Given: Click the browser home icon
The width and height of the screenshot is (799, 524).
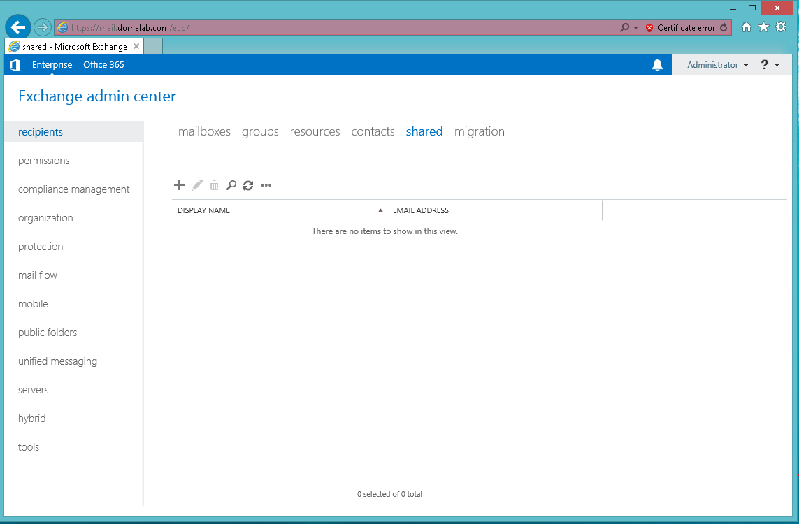Looking at the screenshot, I should coord(747,27).
